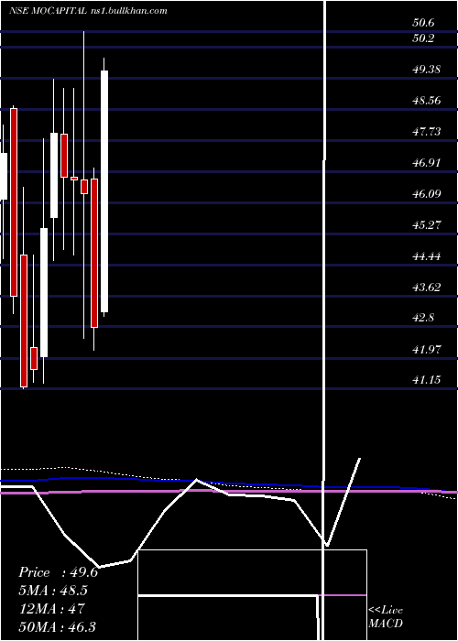Click the 50.2 price axis label
458x641 pixels.
tap(423, 38)
